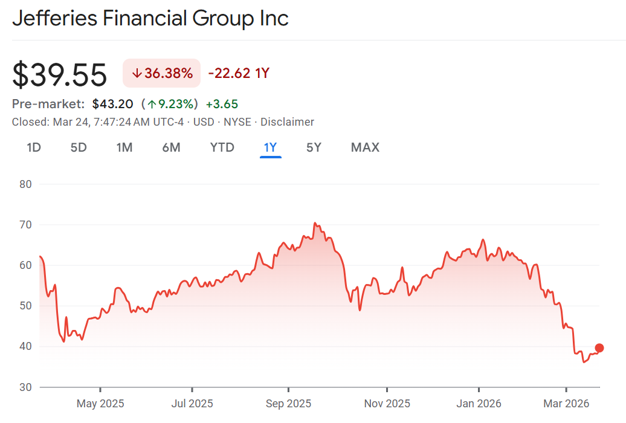The width and height of the screenshot is (626, 423).
Task: Click the May 2025 x-axis label
Action: [x=100, y=404]
